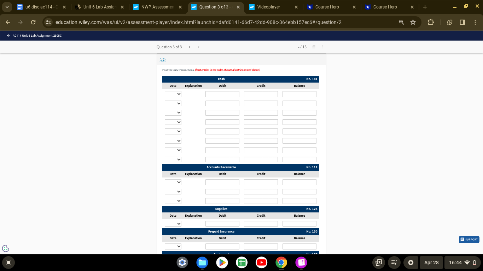This screenshot has height=271, width=483.
Task: Click Prepaid Insurance Credit input field
Action: [261, 246]
